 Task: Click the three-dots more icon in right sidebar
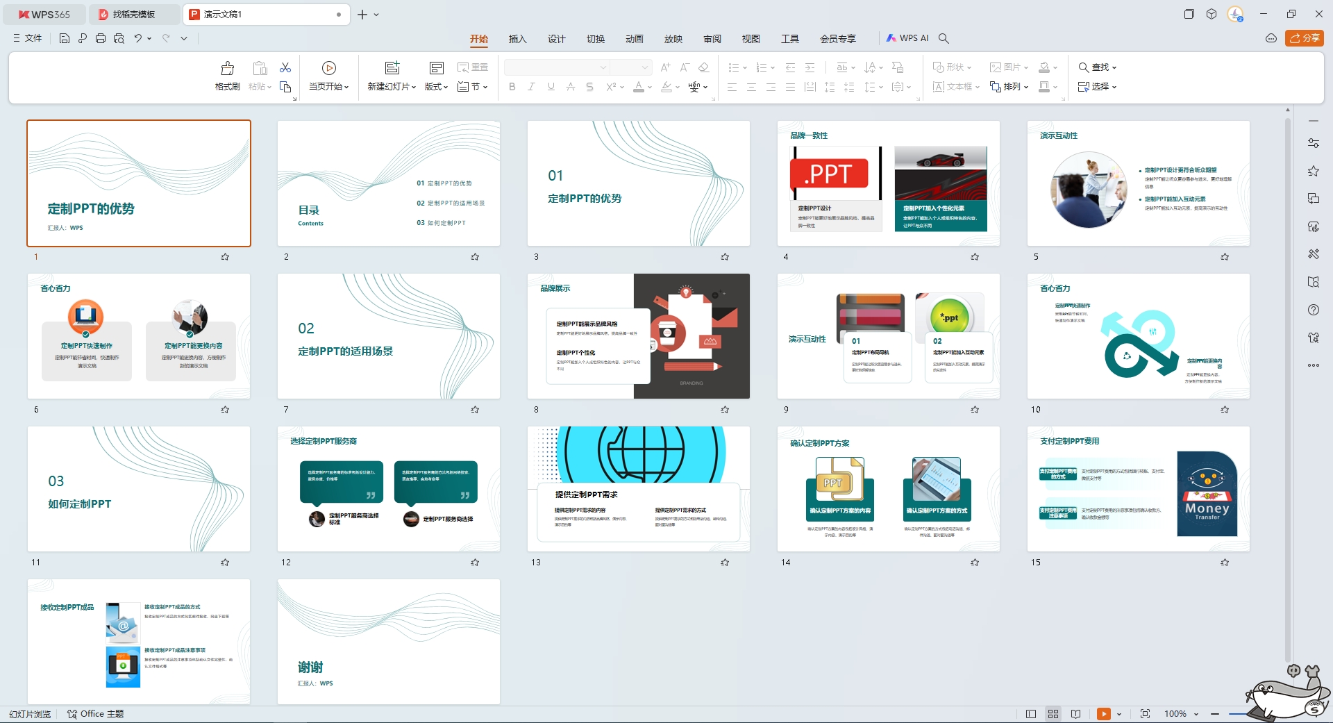point(1313,365)
